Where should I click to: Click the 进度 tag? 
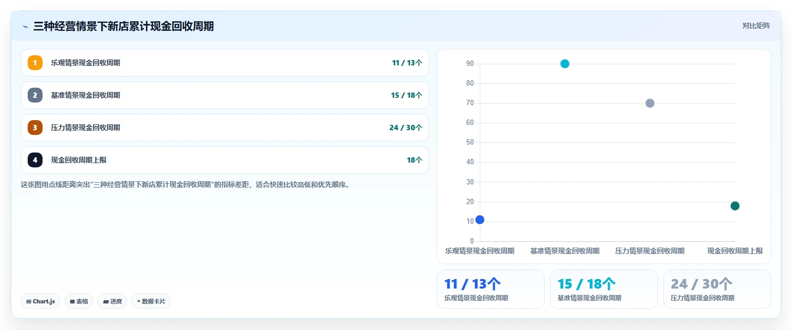coord(112,301)
